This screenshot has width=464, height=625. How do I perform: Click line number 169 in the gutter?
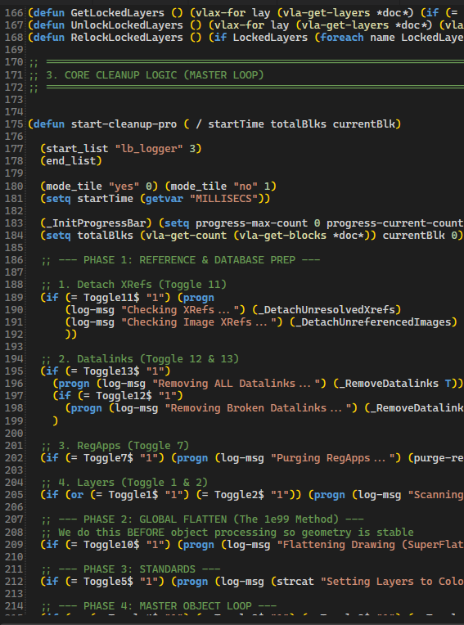point(14,50)
